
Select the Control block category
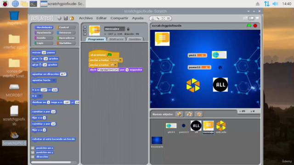tap(66, 27)
